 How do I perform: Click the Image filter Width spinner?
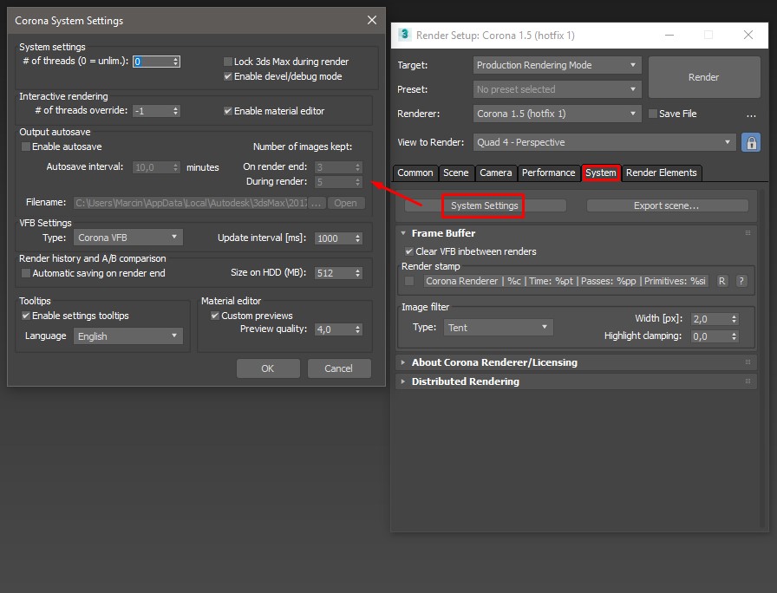point(735,319)
